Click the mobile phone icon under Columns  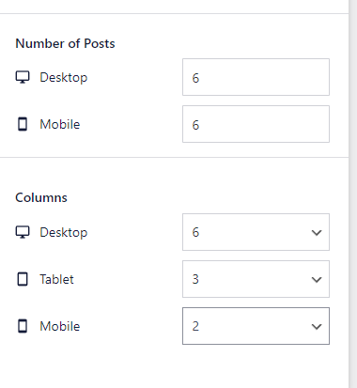click(23, 326)
